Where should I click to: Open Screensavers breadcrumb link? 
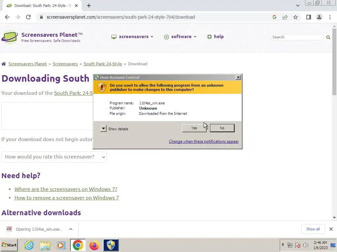65,64
